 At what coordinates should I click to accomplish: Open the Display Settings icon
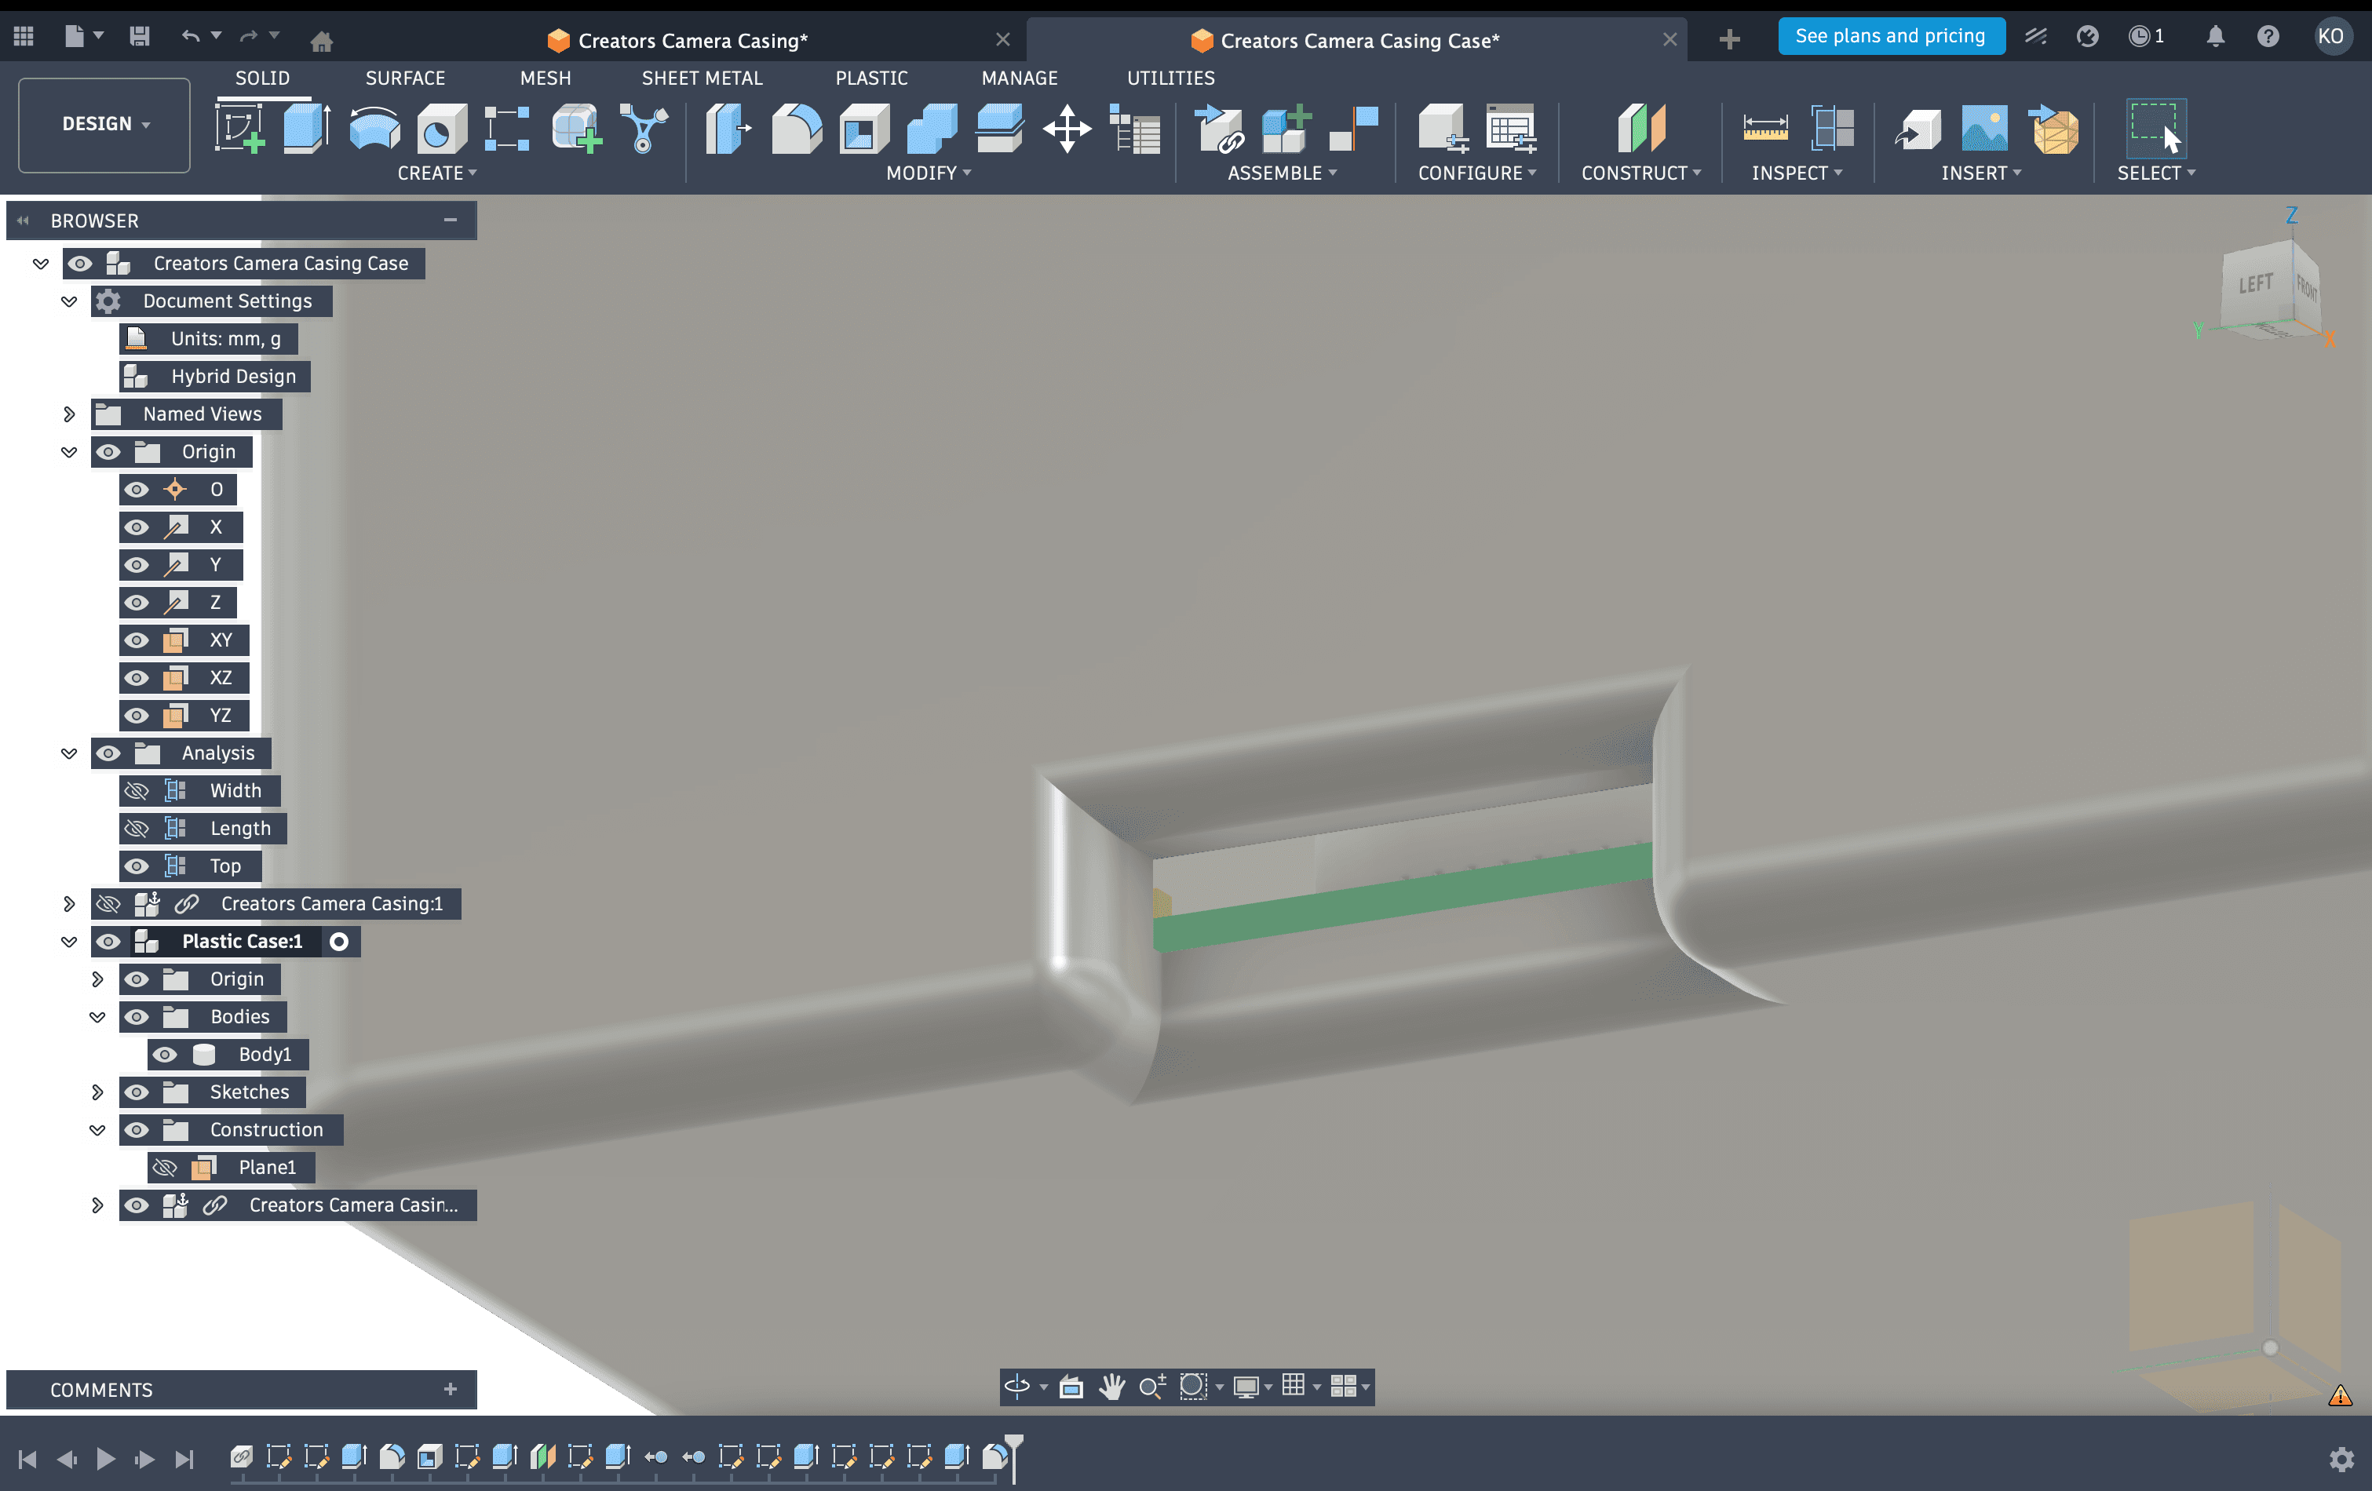tap(1245, 1387)
